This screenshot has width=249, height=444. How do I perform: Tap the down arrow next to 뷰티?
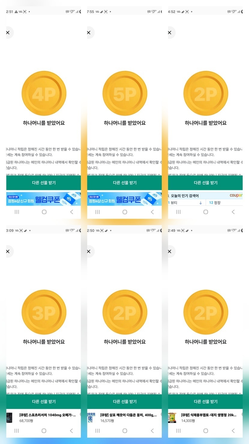pos(200,203)
